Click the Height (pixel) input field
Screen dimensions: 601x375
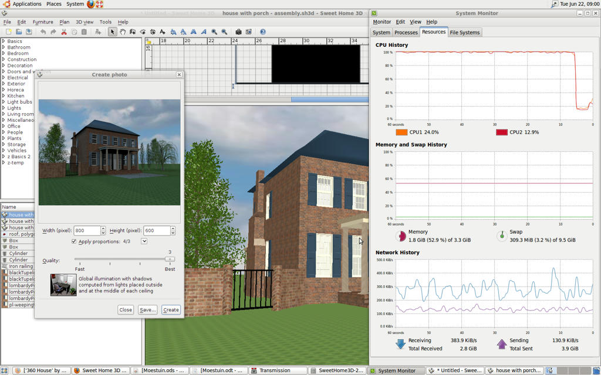click(x=157, y=230)
